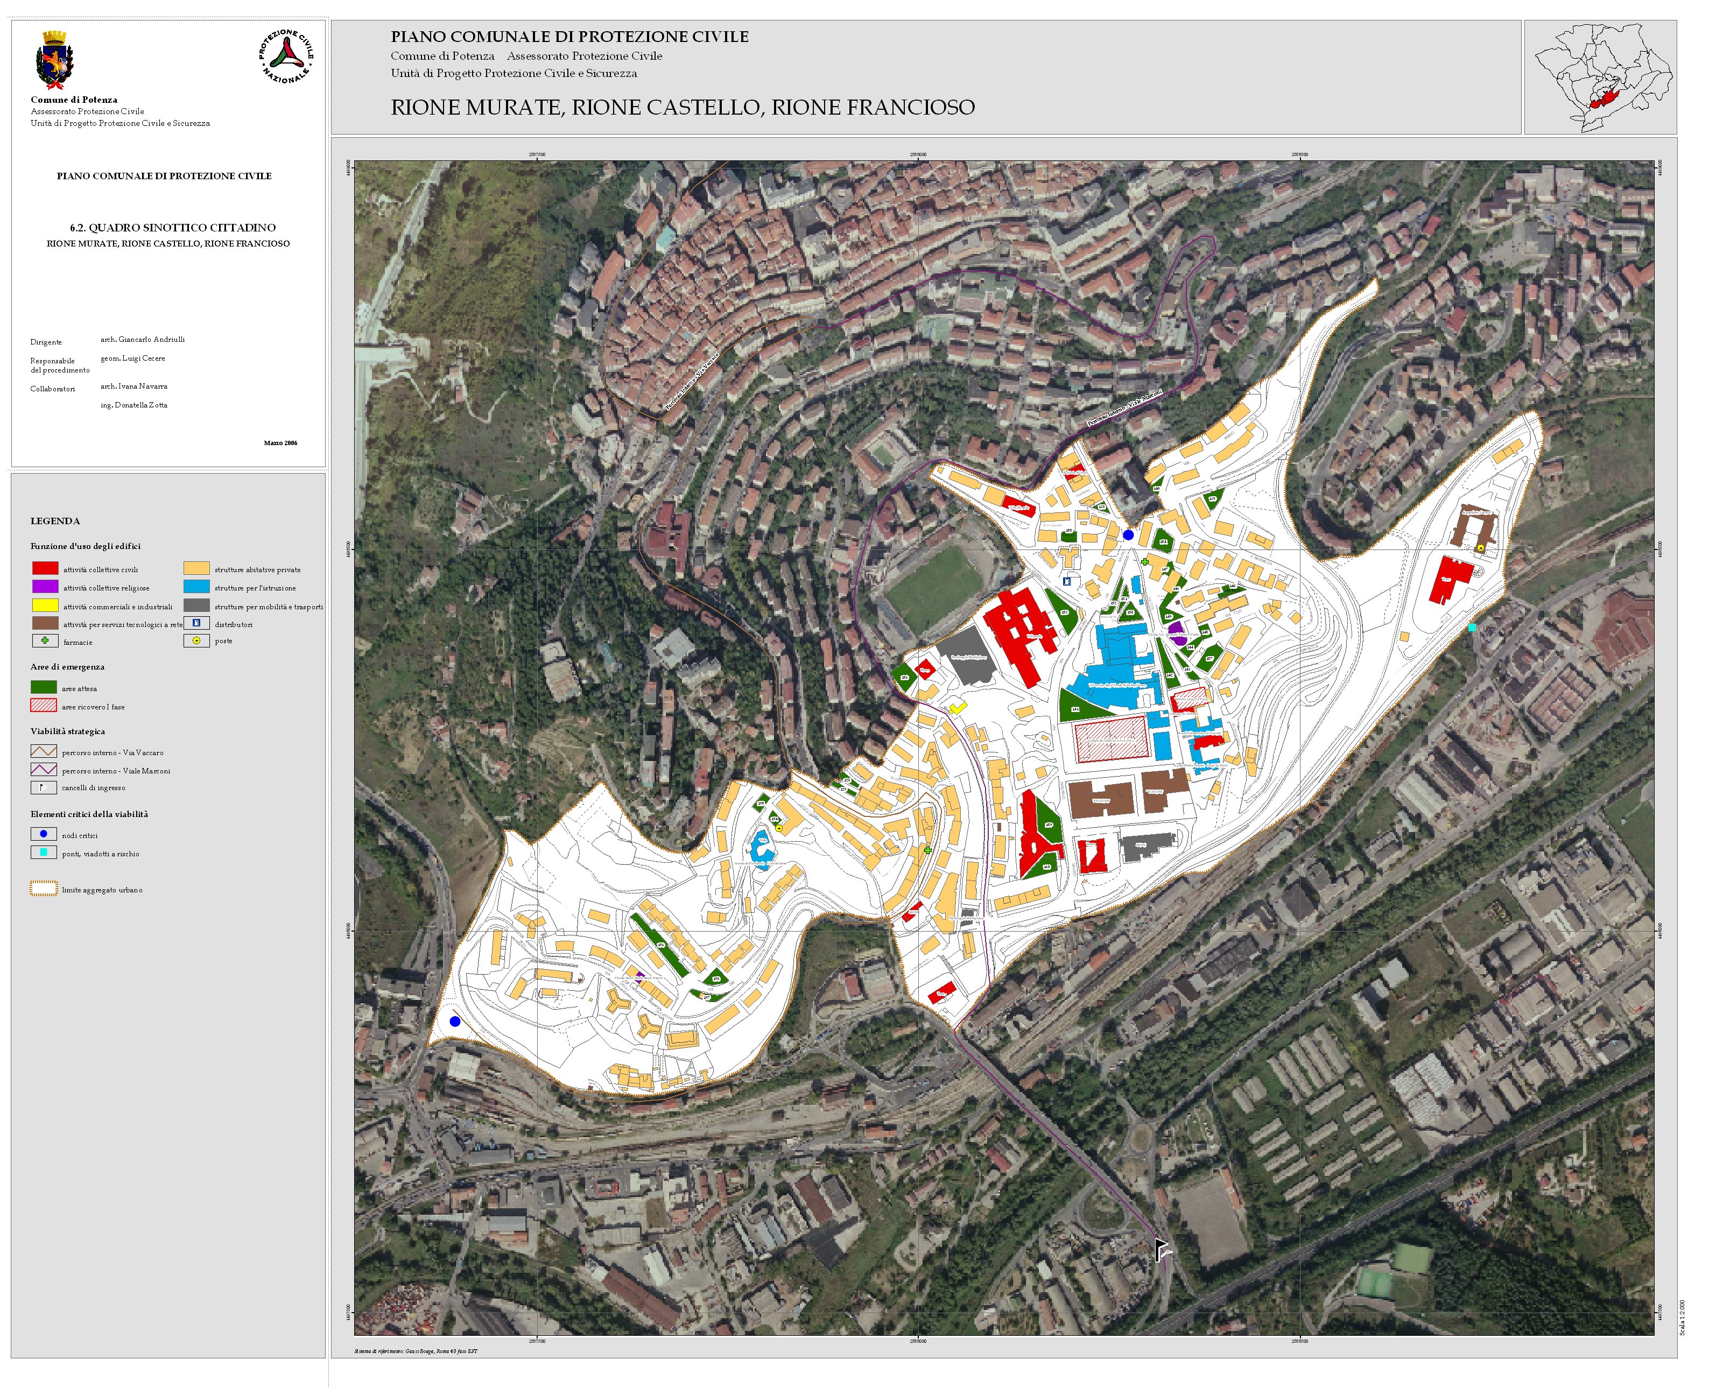
Task: Click the LEGENDA heading
Action: pyautogui.click(x=55, y=520)
